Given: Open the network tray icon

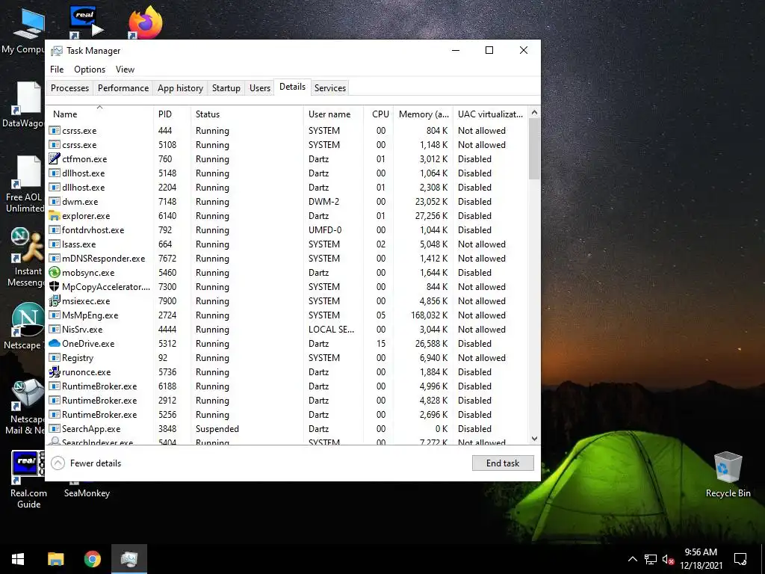Looking at the screenshot, I should click(651, 559).
